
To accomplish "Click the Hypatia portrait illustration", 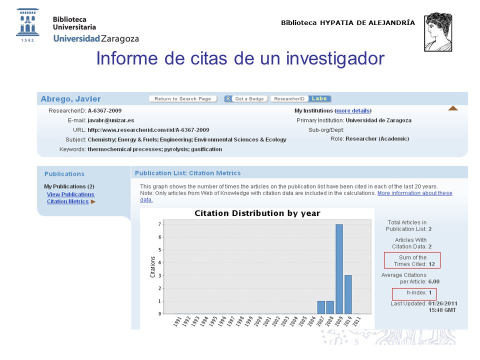I will pyautogui.click(x=438, y=32).
